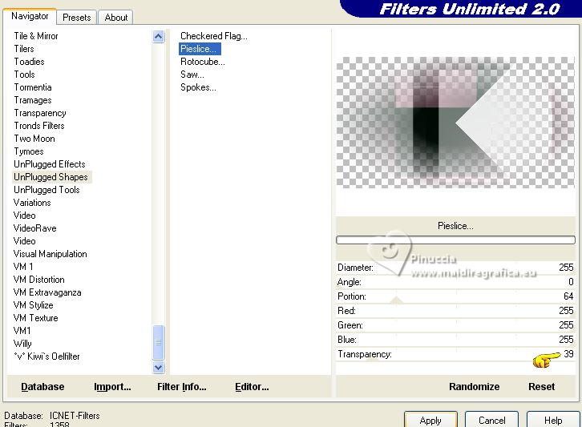Randomize the filter settings
The image size is (582, 427).
tap(474, 387)
